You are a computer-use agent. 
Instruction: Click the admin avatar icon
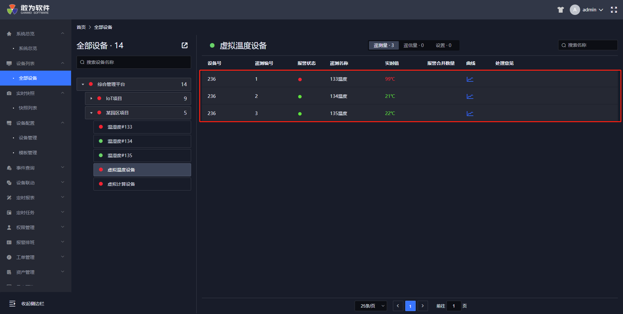tap(575, 10)
